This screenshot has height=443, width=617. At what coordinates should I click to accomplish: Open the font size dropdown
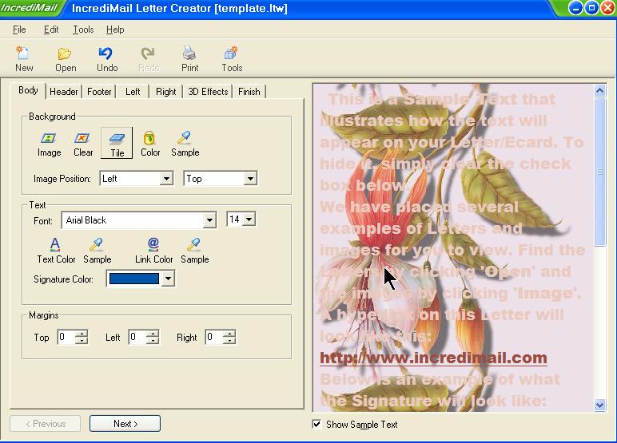point(249,220)
